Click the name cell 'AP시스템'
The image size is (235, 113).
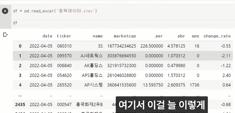tap(93, 85)
